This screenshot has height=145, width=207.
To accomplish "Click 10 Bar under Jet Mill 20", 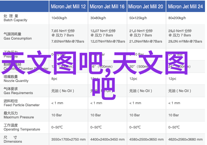I will (134, 115).
